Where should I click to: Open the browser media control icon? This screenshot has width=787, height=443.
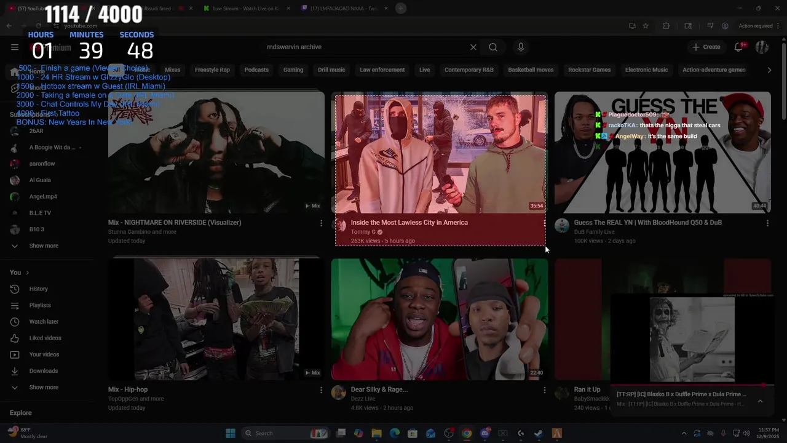(x=710, y=26)
